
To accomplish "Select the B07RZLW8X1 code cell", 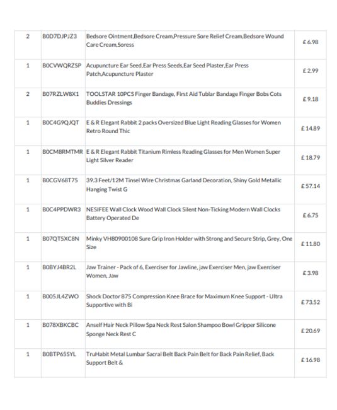I will click(60, 94).
